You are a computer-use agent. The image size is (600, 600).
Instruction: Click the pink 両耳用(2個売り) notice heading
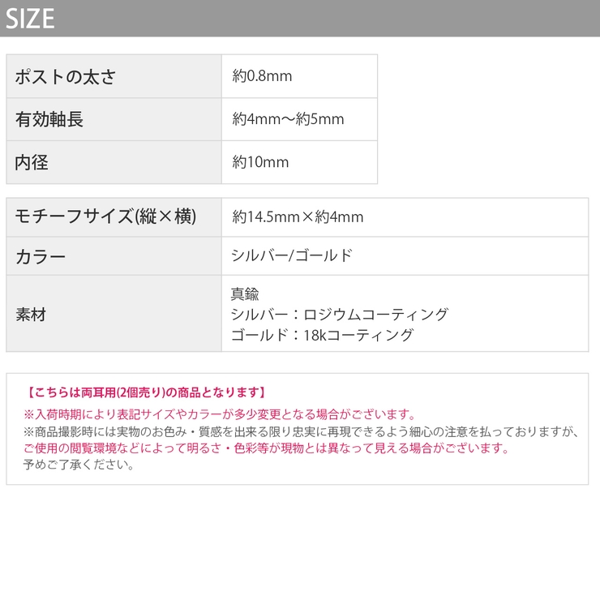146,392
